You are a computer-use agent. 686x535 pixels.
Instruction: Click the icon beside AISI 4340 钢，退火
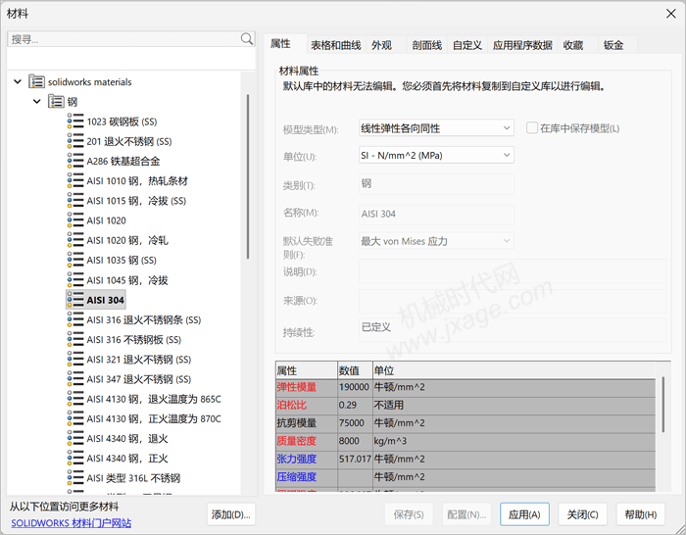point(75,438)
